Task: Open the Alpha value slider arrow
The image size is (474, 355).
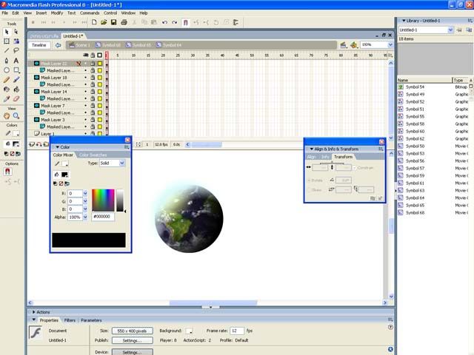Action: point(85,217)
